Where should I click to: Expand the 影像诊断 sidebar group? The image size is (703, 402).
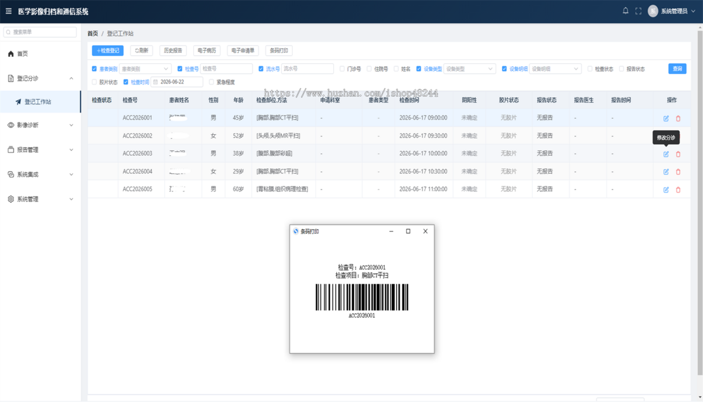pyautogui.click(x=71, y=125)
